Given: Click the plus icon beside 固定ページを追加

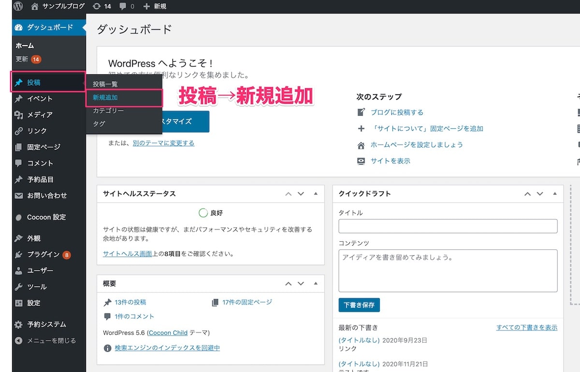Looking at the screenshot, I should (361, 129).
